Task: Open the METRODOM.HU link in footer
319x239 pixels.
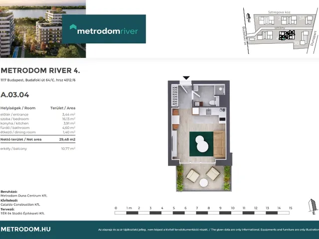Action: 25,230
